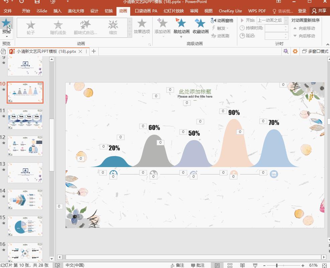This screenshot has width=330, height=268.
Task: Switch to 批注 (Comments) view
Action: click(200, 265)
